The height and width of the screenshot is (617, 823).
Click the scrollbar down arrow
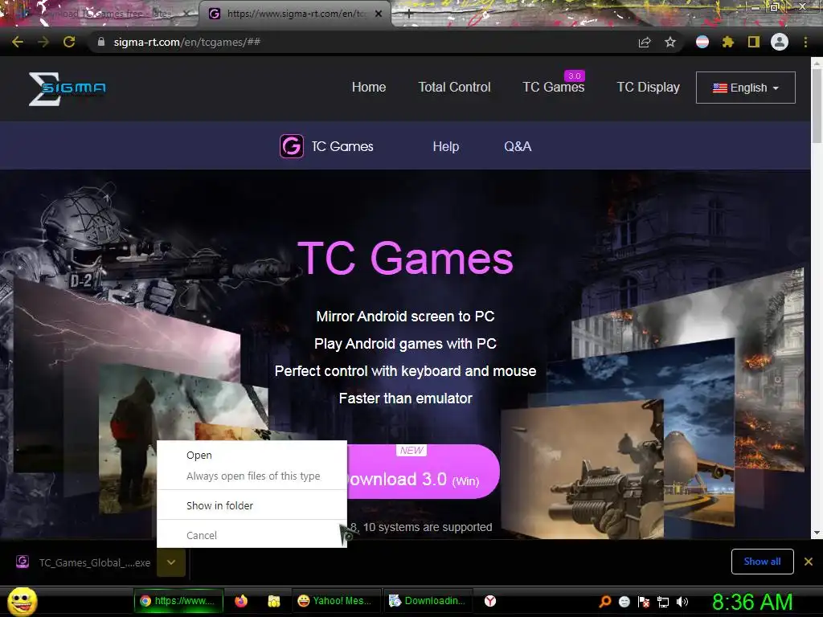pyautogui.click(x=817, y=533)
